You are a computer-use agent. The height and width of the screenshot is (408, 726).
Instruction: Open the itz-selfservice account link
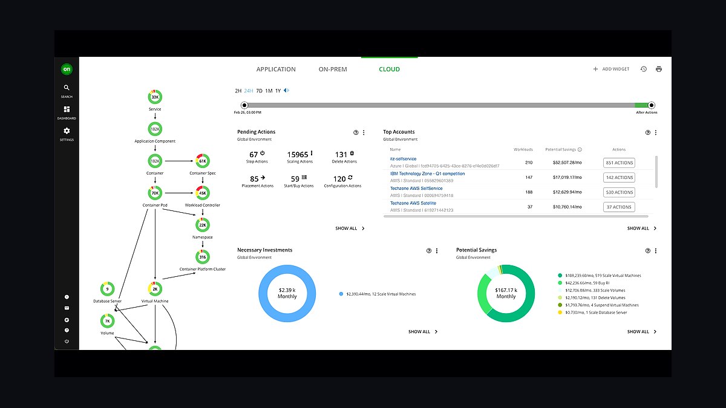(403, 159)
